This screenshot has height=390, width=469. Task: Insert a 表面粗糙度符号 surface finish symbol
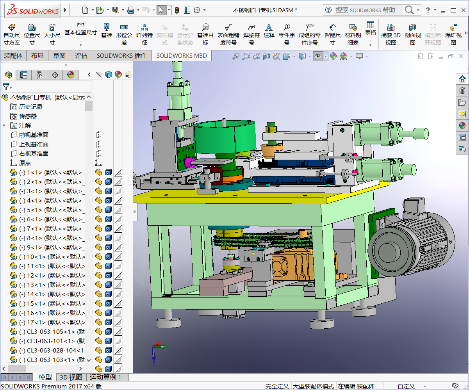pos(228,34)
